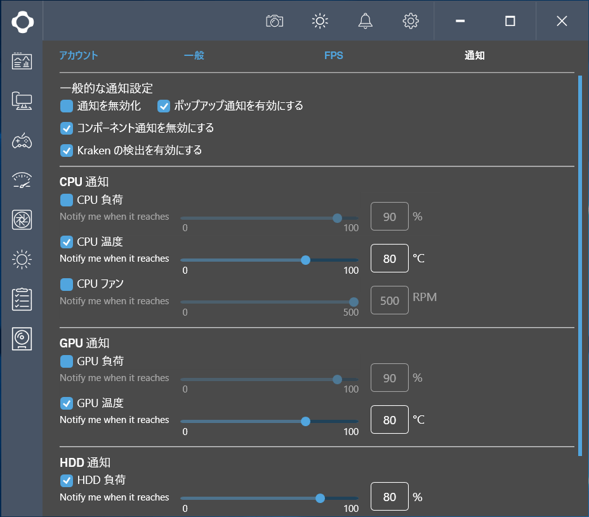Image resolution: width=589 pixels, height=517 pixels.
Task: Toggle the brightness sun icon in header
Action: [320, 21]
